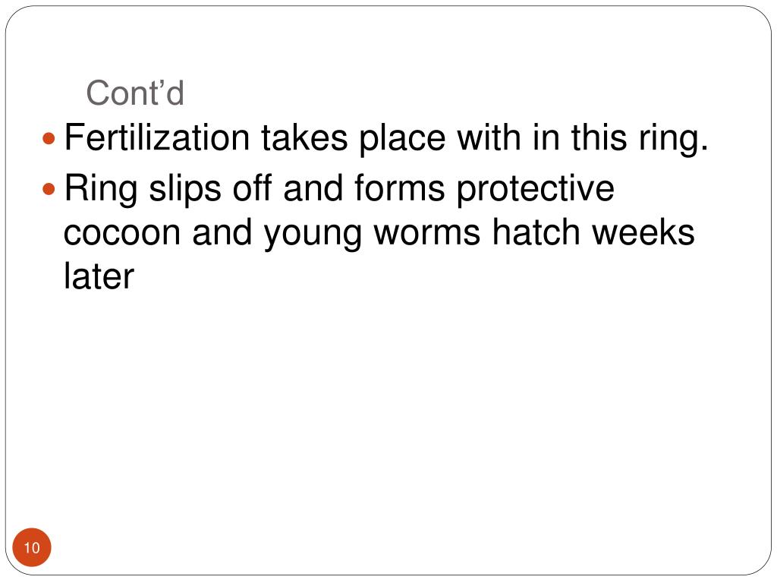Click the capitalized word Ring starting second bullet
This screenshot has width=777, height=583.
(101, 191)
